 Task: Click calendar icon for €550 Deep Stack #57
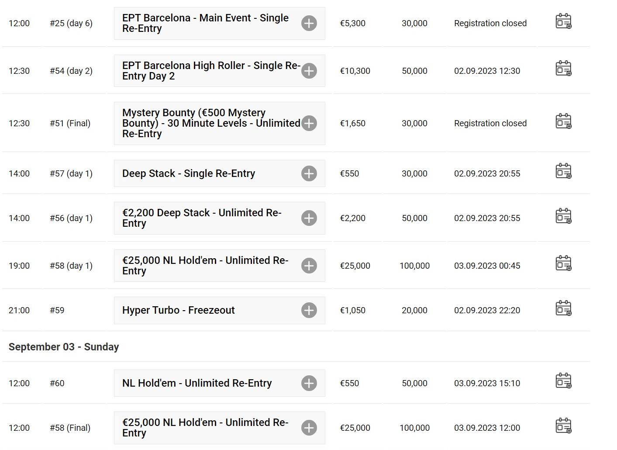click(x=563, y=171)
